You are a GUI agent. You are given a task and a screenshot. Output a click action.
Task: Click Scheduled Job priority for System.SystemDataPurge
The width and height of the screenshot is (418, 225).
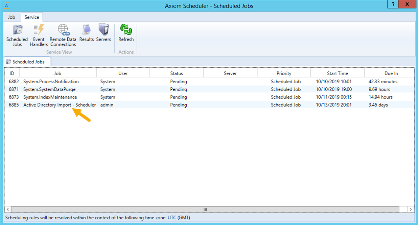tap(286, 89)
